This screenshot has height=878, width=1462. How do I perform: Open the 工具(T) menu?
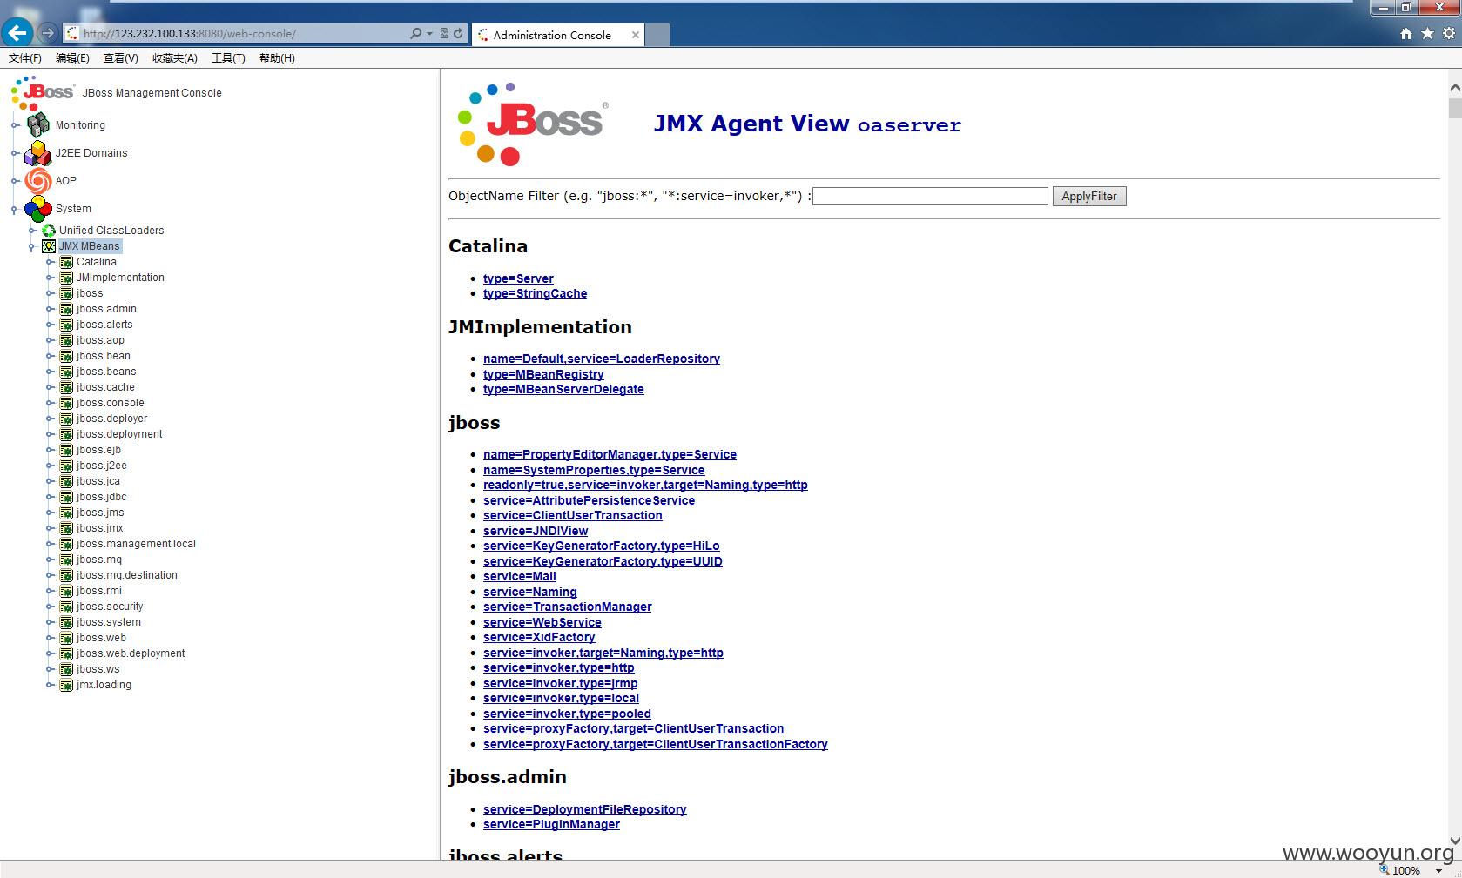228,58
